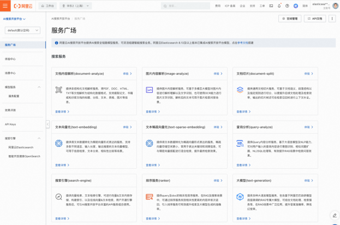340x225 pixels.
Task: Click the blue round assistant icon in top bar
Action: pyautogui.click(x=296, y=6)
